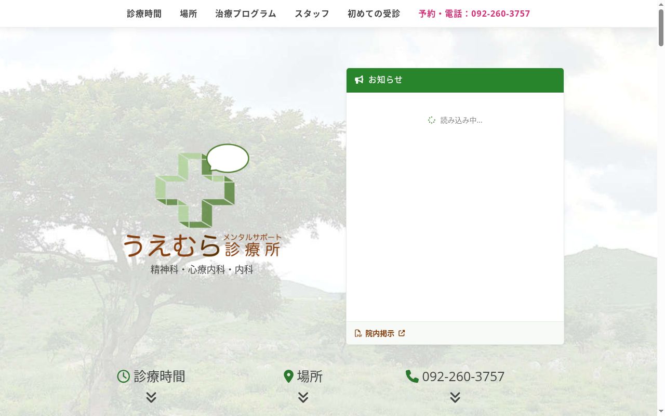Open the 院内掲示 PDF link
Image resolution: width=665 pixels, height=416 pixels.
click(380, 333)
